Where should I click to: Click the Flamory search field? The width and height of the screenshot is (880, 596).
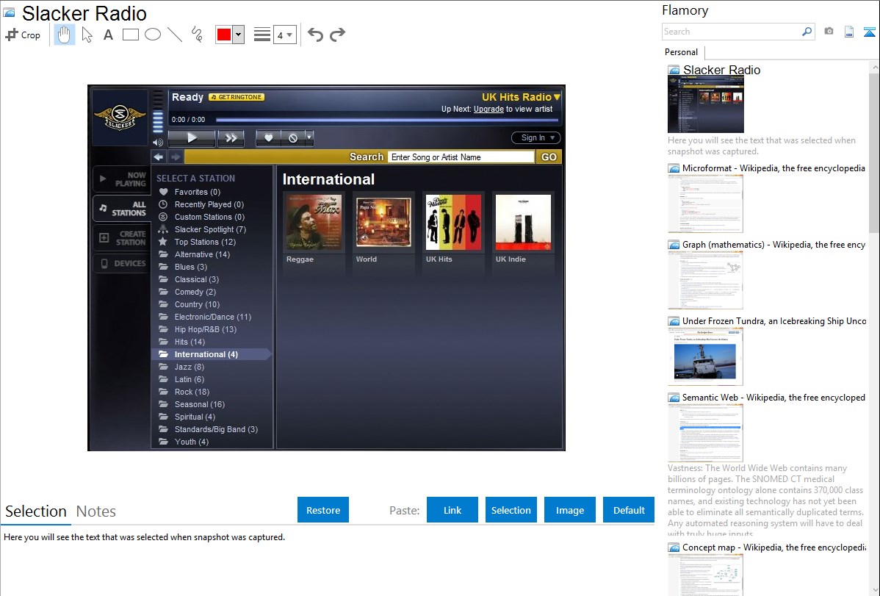pos(732,32)
